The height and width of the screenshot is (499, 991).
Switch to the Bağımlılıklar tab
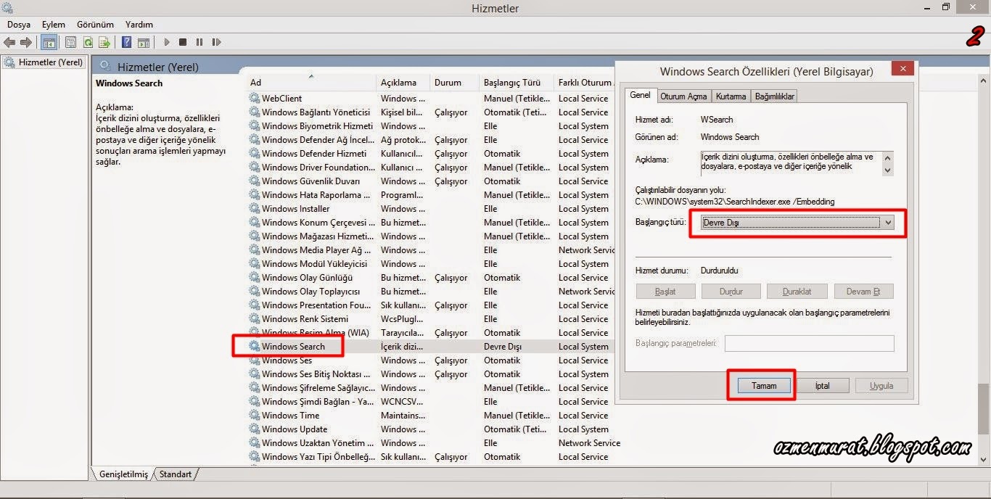pyautogui.click(x=775, y=96)
